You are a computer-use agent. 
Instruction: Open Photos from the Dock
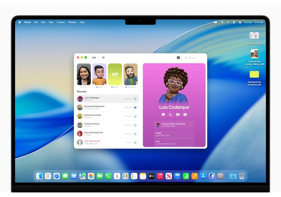(x=91, y=176)
